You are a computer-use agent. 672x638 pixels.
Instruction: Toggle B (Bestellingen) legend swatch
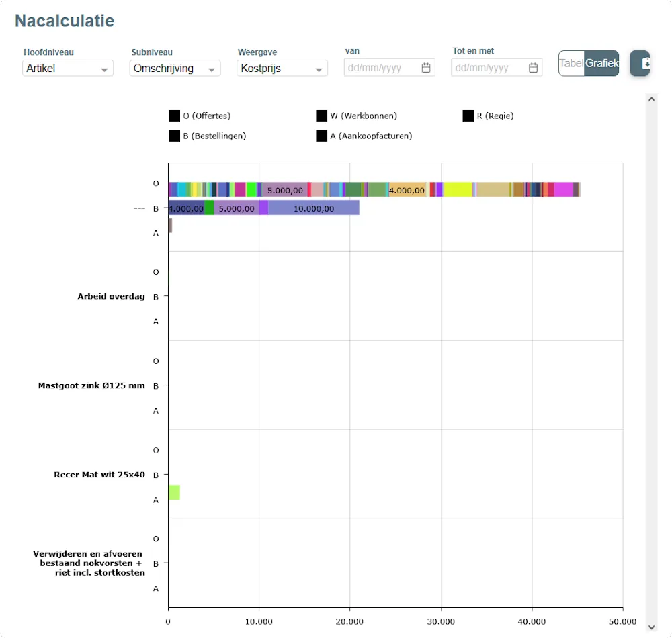pos(175,136)
